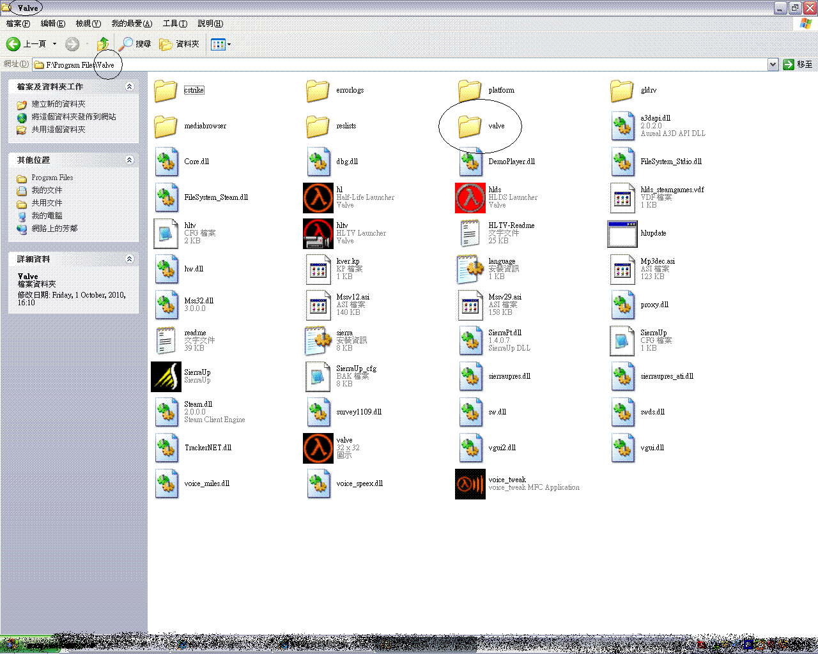Select the survey1109.dll file name
The height and width of the screenshot is (654, 818).
(x=359, y=412)
